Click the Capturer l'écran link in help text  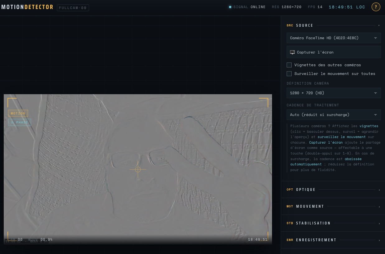[326, 142]
